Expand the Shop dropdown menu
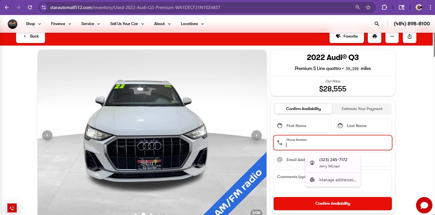 [33, 24]
